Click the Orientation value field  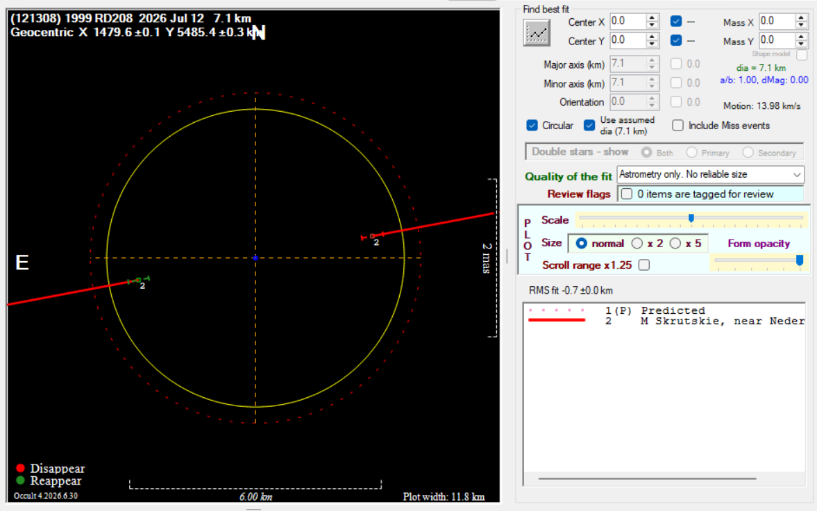[x=628, y=101]
